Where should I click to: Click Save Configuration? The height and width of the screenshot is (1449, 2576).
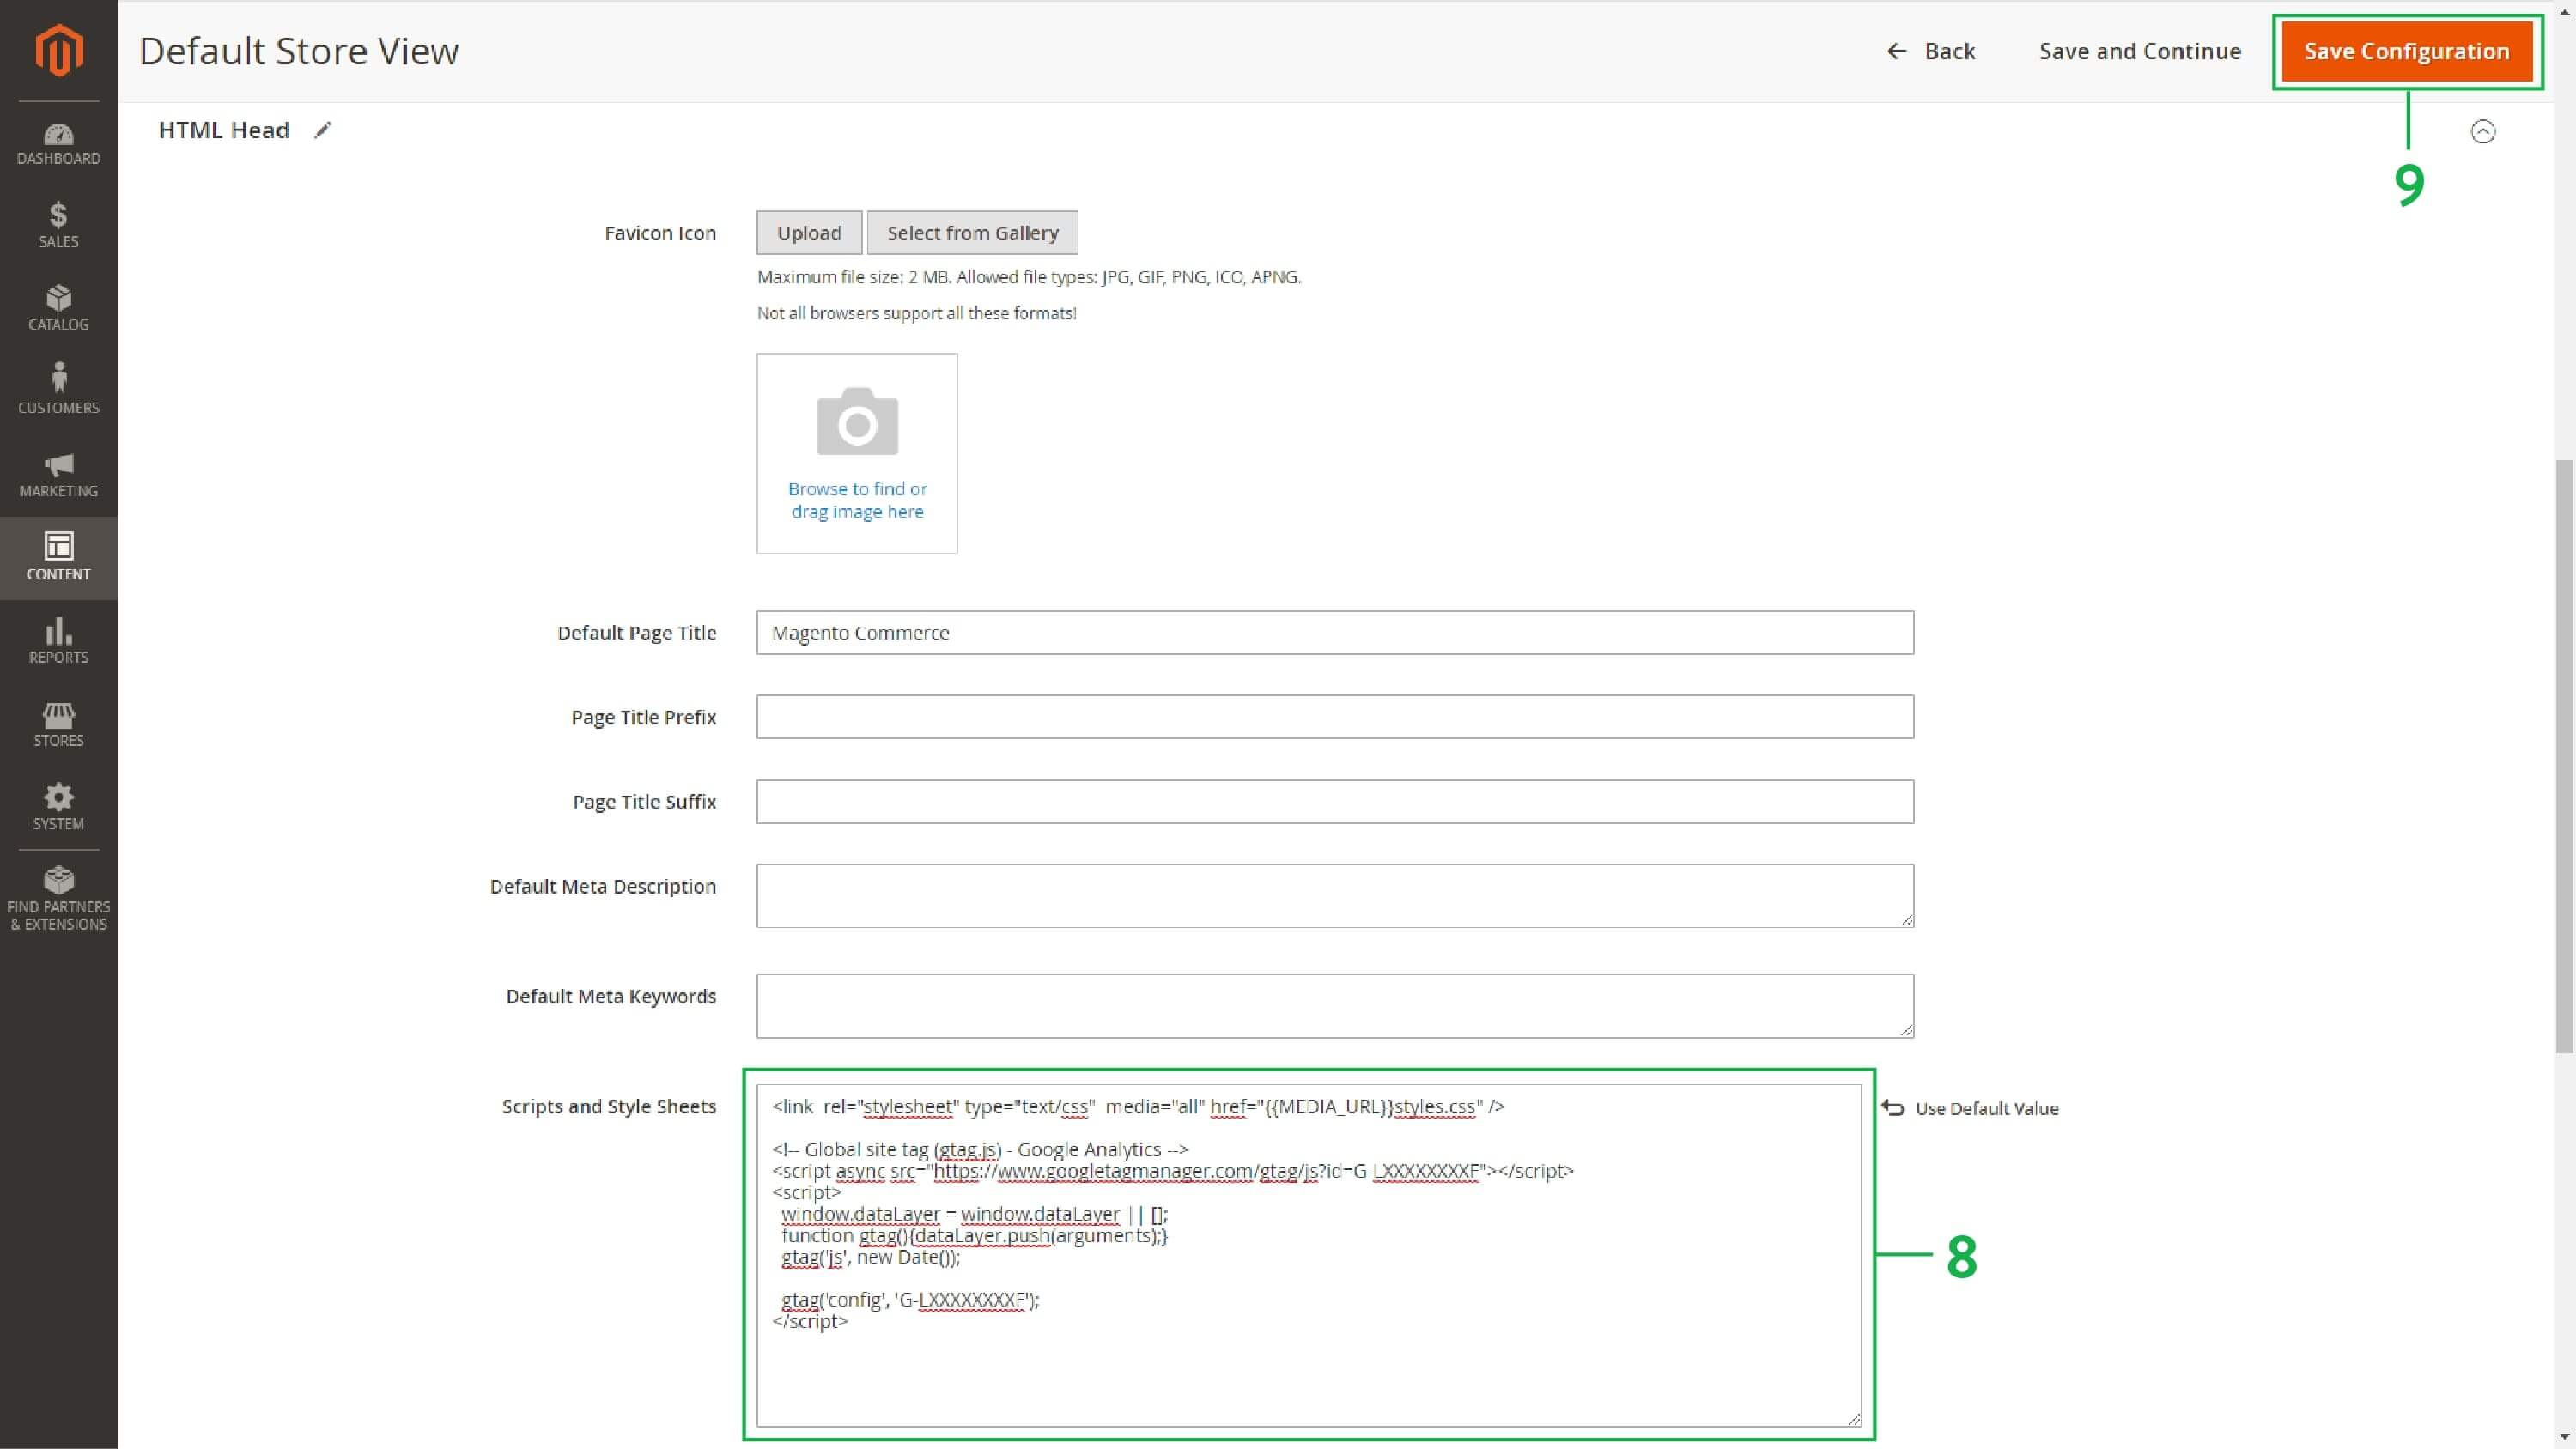point(2407,51)
